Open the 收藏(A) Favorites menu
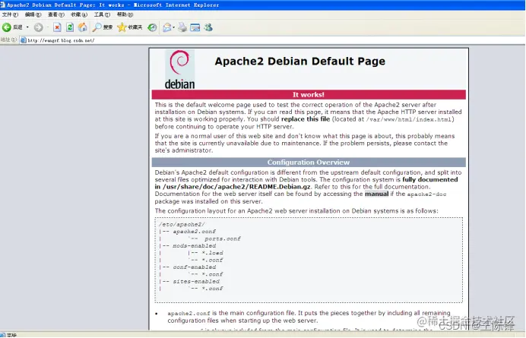The image size is (526, 338). click(x=79, y=14)
